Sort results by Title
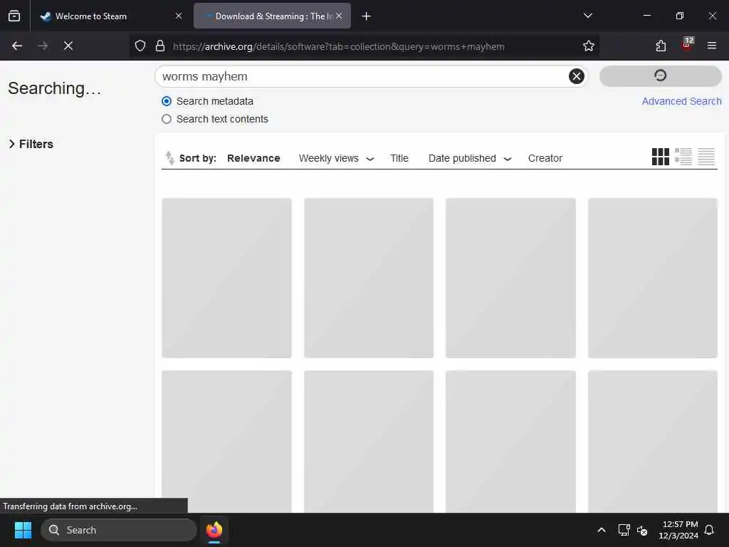The image size is (729, 547). pyautogui.click(x=399, y=158)
